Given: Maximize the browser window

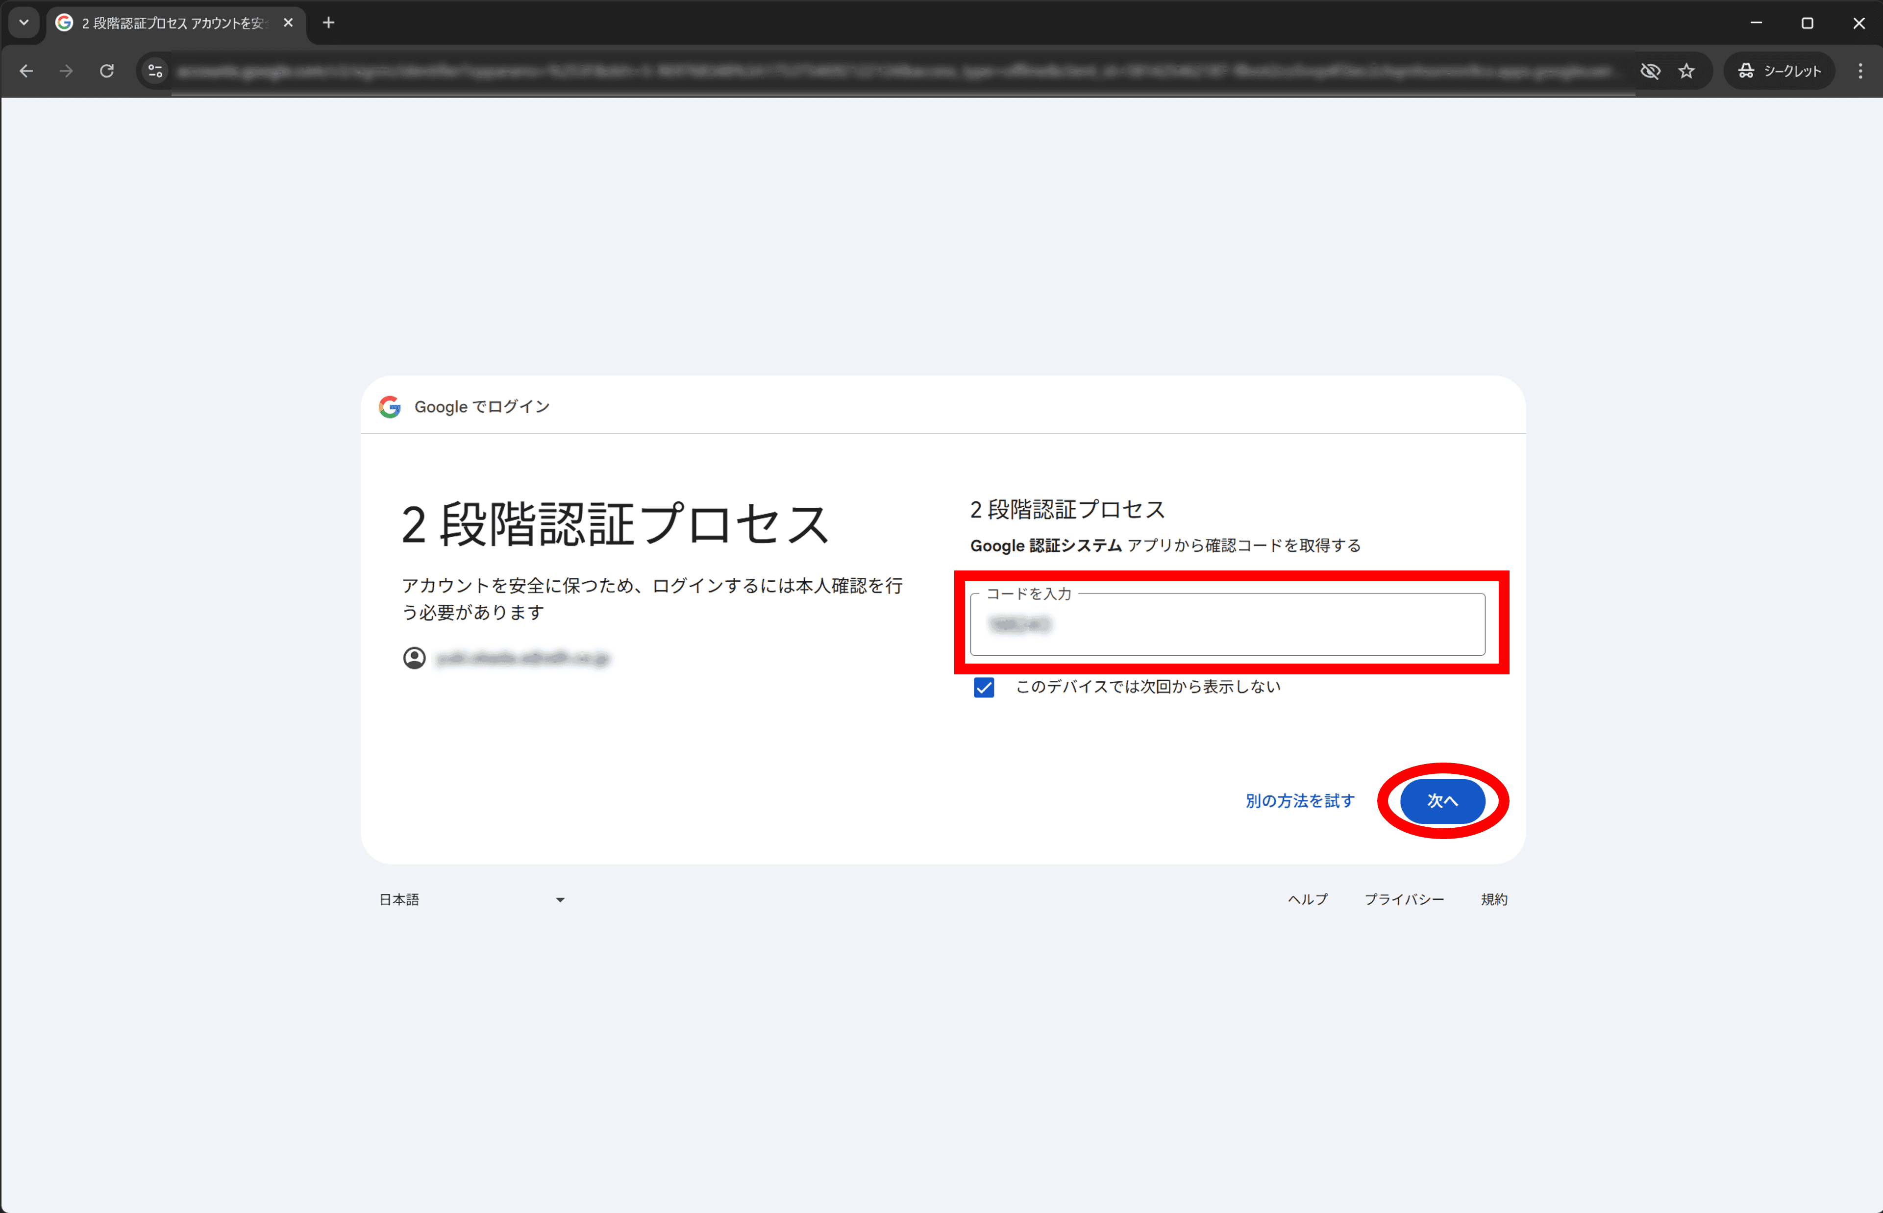Looking at the screenshot, I should pyautogui.click(x=1808, y=23).
